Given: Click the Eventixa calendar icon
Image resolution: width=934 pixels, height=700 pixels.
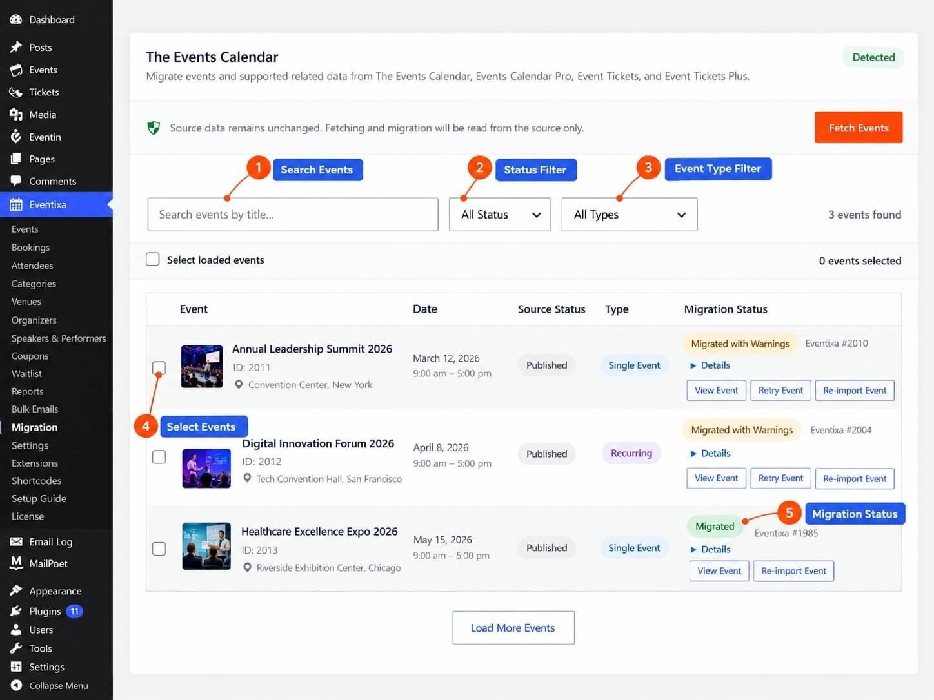Looking at the screenshot, I should [16, 204].
